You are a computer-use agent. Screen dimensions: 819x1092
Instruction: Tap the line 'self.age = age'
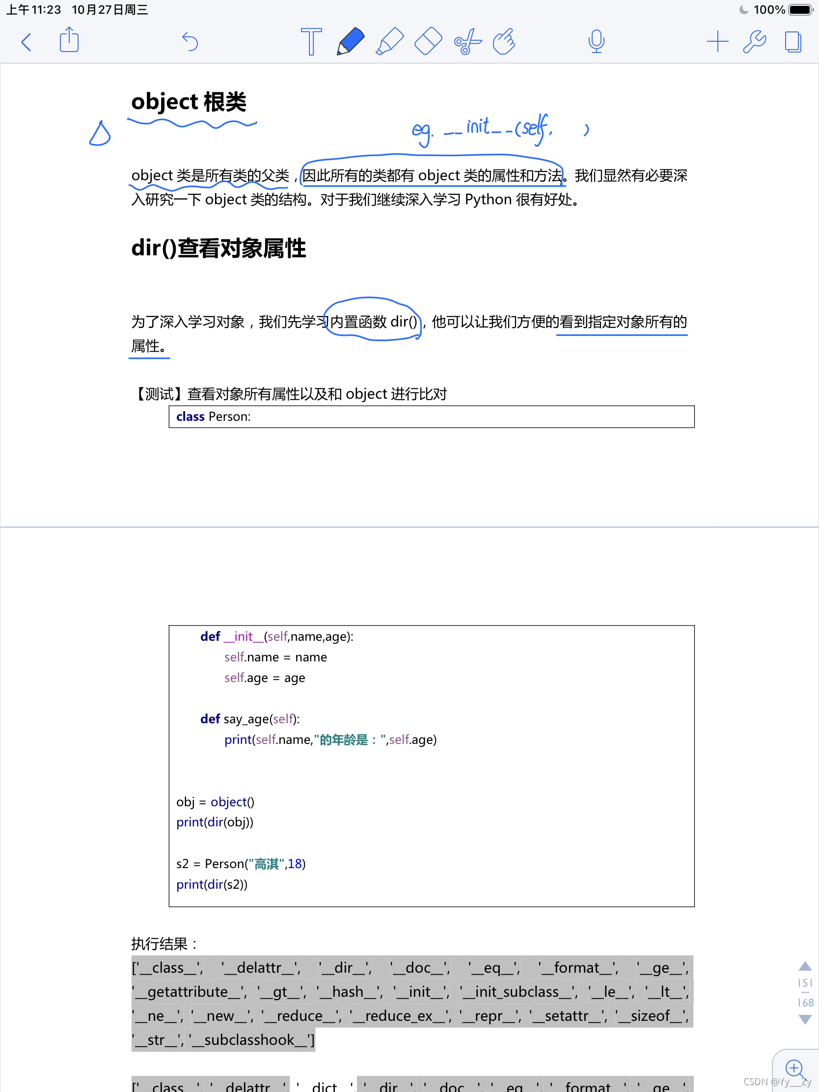point(265,678)
